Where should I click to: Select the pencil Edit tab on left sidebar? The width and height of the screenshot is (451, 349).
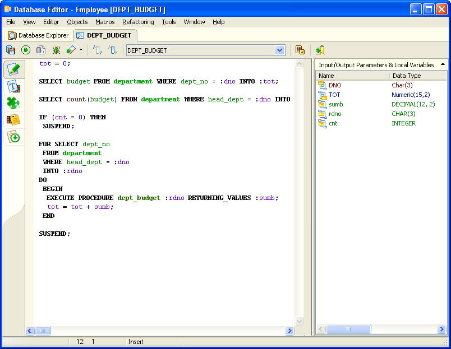click(x=13, y=69)
